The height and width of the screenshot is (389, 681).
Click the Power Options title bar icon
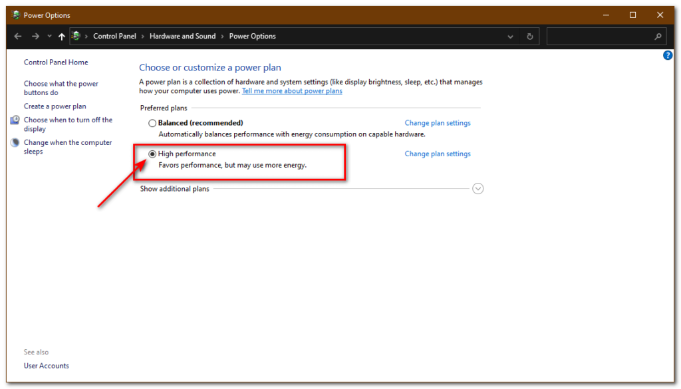click(x=16, y=15)
